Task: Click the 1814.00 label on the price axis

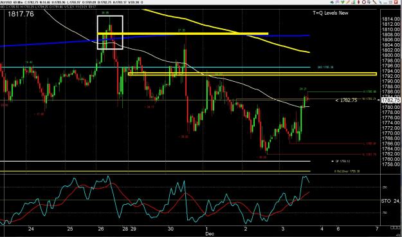Action: [390, 19]
